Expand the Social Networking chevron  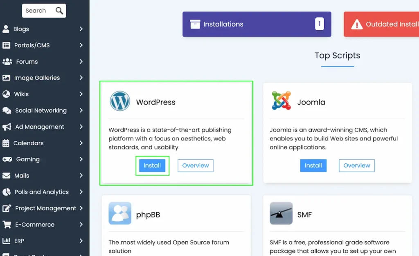[81, 110]
